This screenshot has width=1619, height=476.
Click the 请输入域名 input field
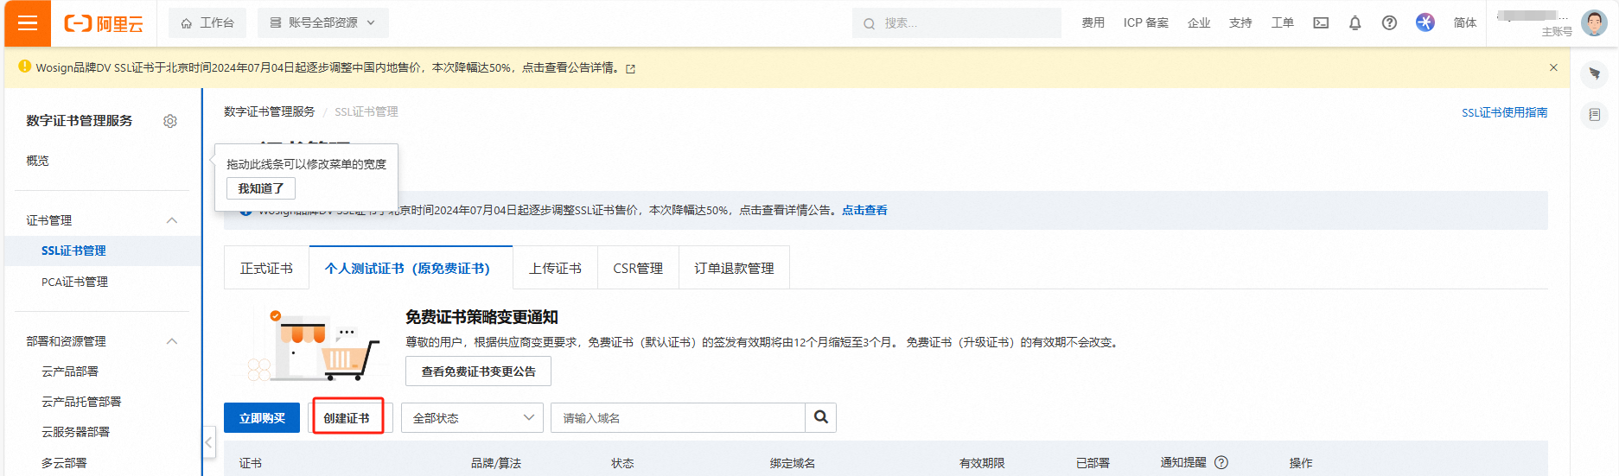(679, 418)
